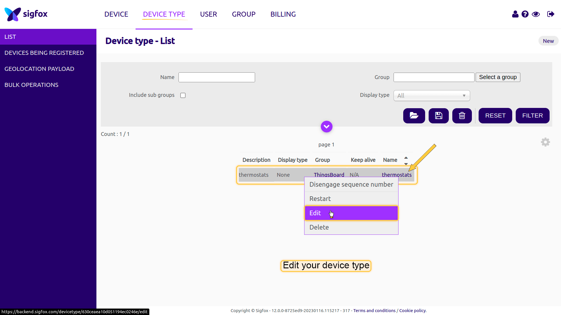Switch to the BILLING tab
The width and height of the screenshot is (561, 315).
[283, 14]
